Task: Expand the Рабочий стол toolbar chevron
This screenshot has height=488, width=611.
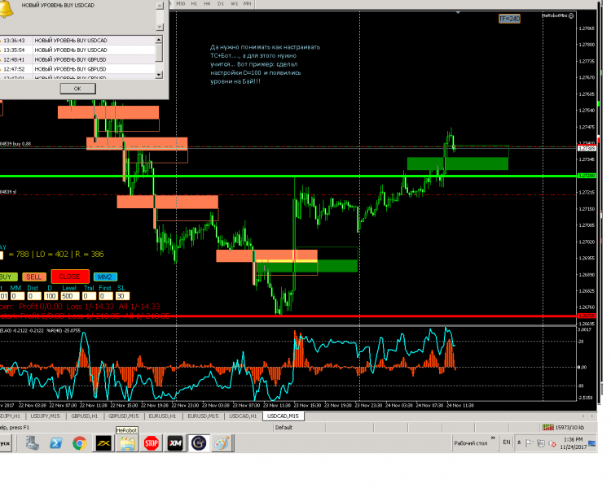Action: pyautogui.click(x=493, y=438)
